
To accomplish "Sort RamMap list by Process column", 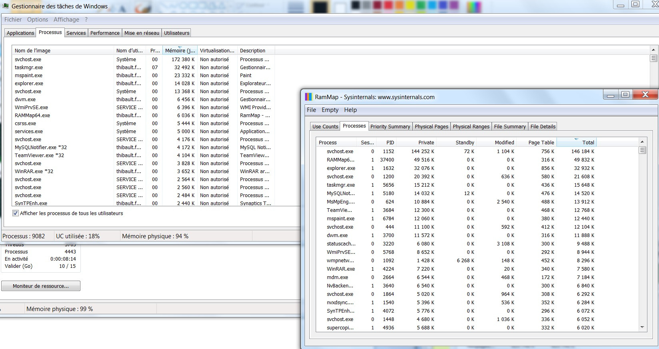I will point(336,142).
